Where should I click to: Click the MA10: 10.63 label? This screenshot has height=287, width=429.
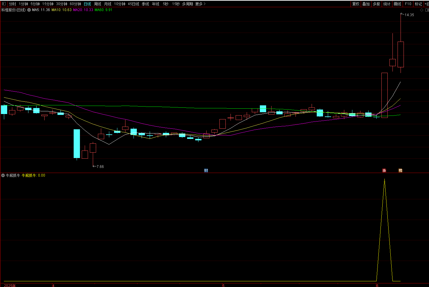(x=61, y=10)
